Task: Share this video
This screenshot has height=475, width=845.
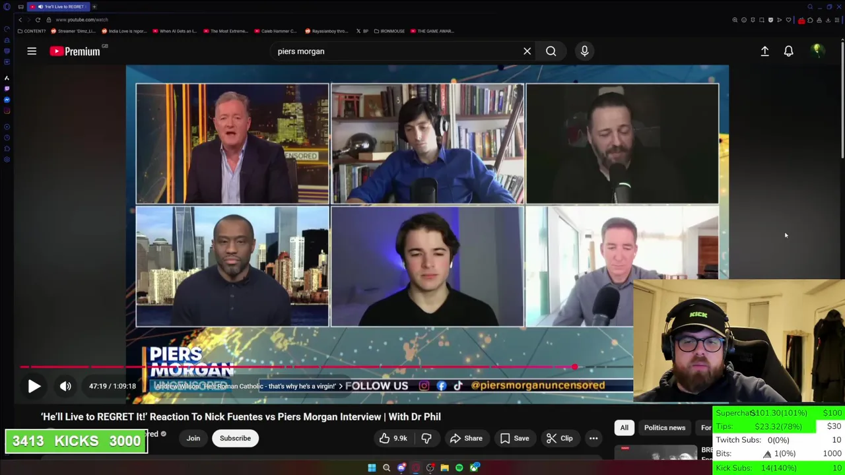Action: [466, 438]
